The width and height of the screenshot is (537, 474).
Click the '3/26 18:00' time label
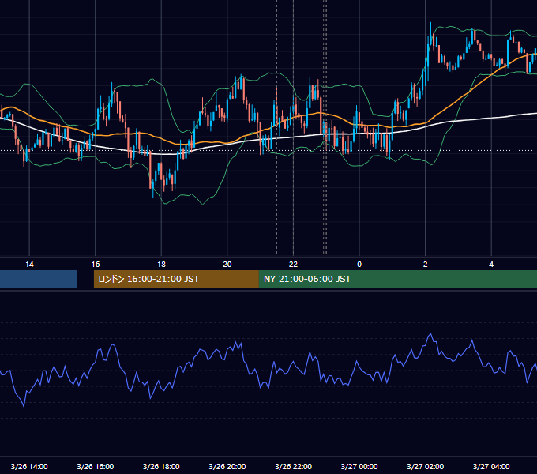[x=161, y=466]
